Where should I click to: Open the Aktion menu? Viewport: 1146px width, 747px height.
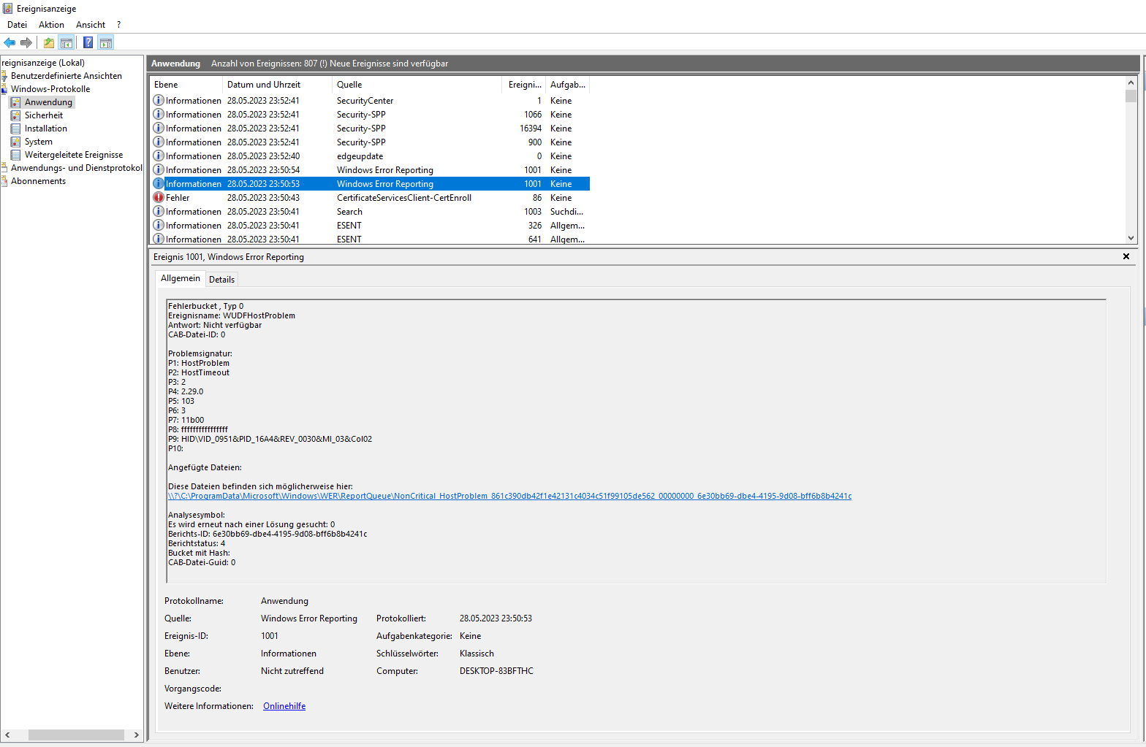51,25
